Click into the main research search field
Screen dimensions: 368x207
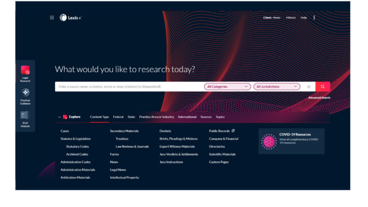(129, 87)
